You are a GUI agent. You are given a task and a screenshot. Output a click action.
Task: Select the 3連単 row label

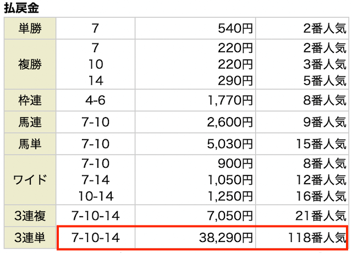(x=30, y=238)
